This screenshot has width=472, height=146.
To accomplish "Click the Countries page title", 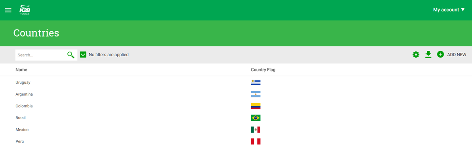I will [36, 33].
